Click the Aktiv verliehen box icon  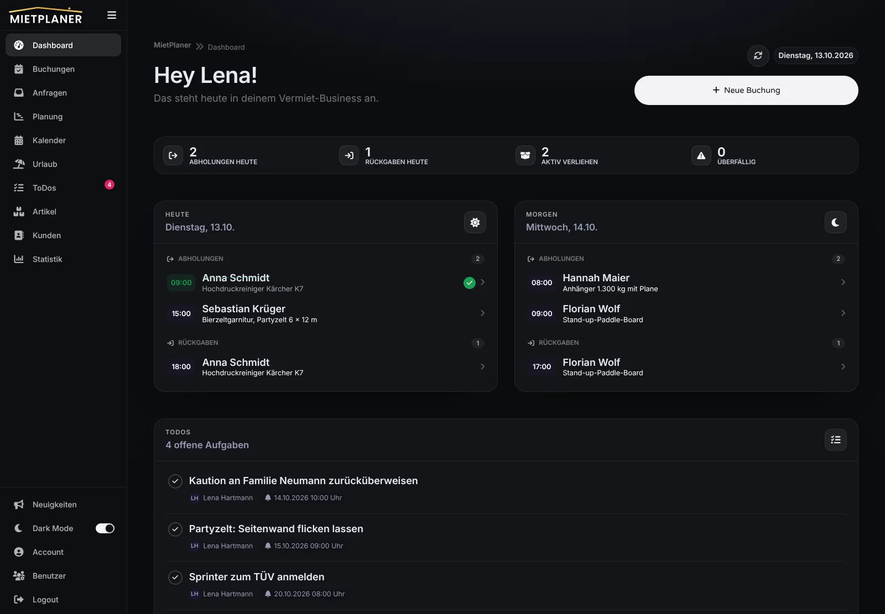tap(525, 155)
